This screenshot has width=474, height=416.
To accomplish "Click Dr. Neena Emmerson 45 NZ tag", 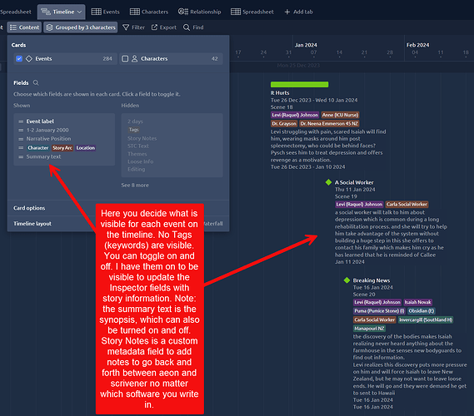I will 329,123.
